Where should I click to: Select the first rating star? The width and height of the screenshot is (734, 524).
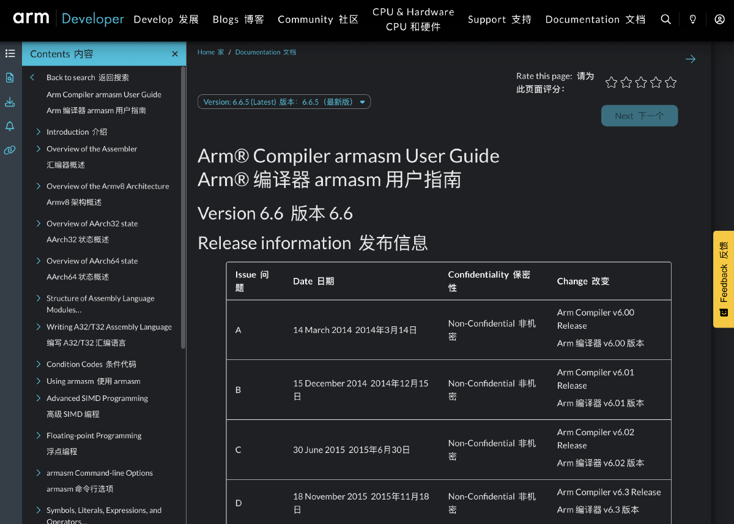[610, 81]
